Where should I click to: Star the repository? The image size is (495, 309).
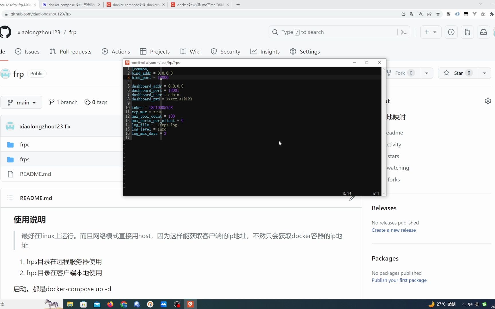(458, 73)
